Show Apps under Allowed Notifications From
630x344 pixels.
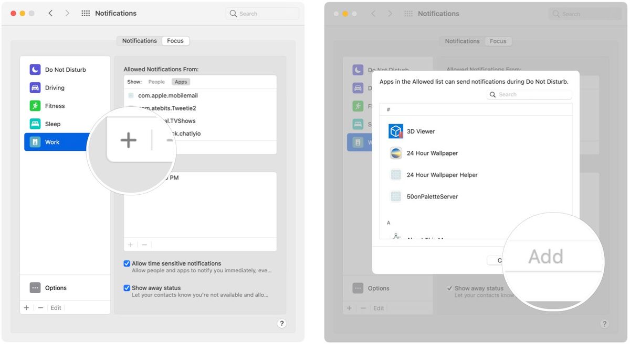coord(181,82)
